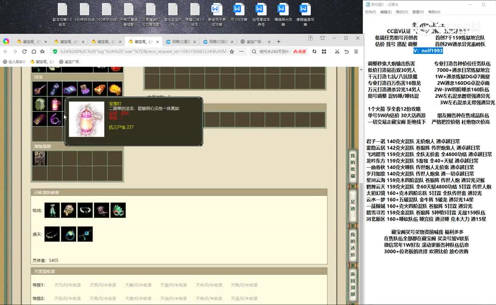
Task: Click the highlighted 'V: noif1993' text in Notepad
Action: [x=428, y=50]
